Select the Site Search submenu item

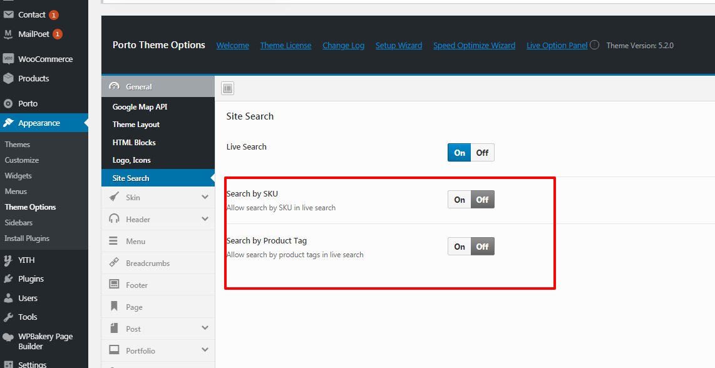[x=158, y=178]
